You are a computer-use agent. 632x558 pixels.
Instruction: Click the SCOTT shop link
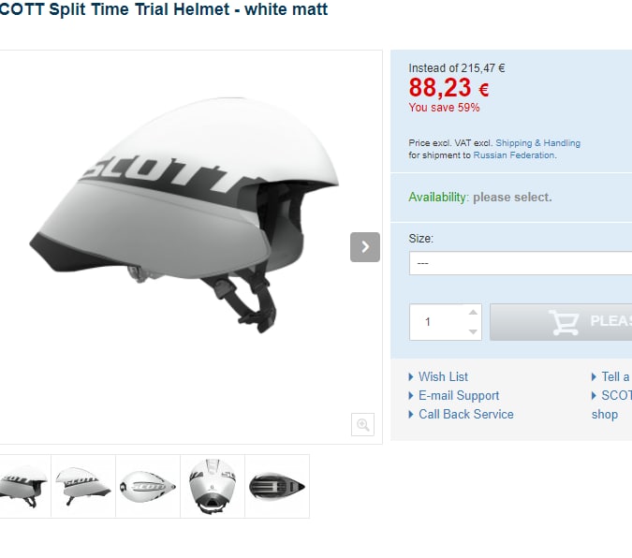[611, 404]
